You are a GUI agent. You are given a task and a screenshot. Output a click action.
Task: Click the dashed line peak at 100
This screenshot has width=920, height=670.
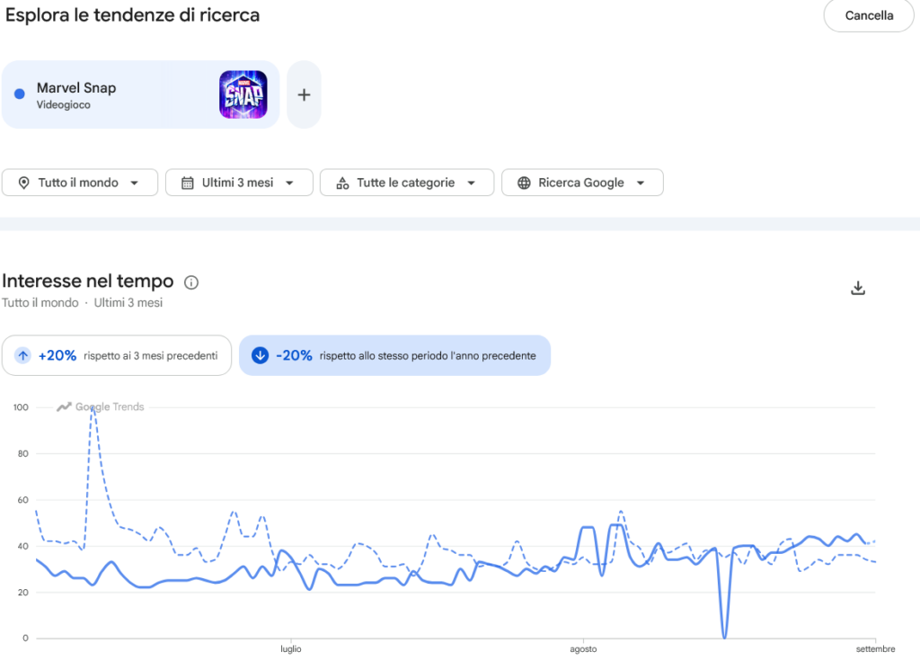[x=93, y=409]
